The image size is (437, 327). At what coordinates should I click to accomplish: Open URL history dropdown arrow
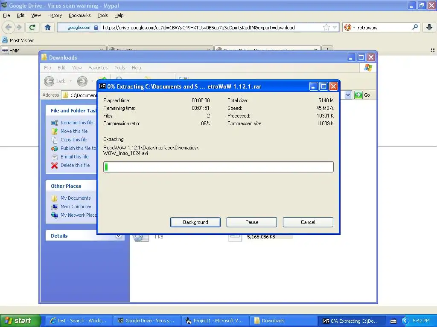tap(335, 27)
